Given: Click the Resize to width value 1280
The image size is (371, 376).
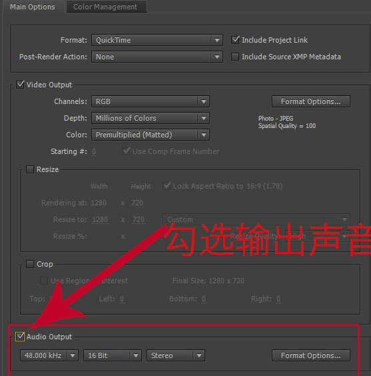Looking at the screenshot, I should [x=100, y=219].
